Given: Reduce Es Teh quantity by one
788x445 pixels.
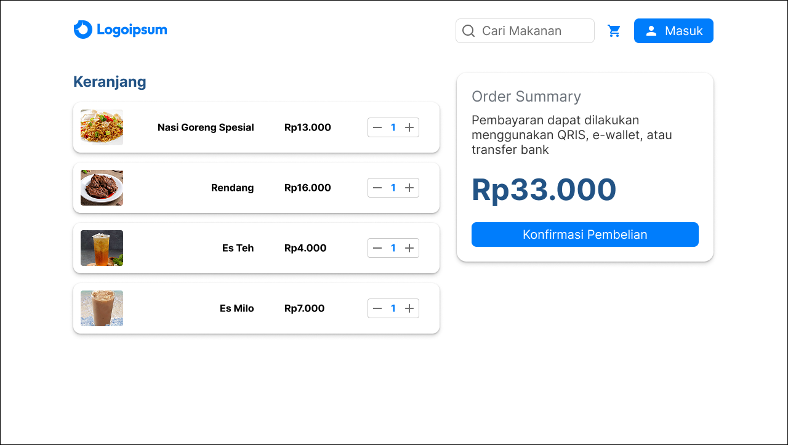Looking at the screenshot, I should (x=377, y=248).
